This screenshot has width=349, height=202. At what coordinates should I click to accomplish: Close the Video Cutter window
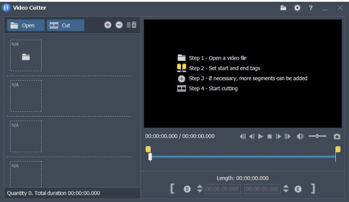click(340, 8)
